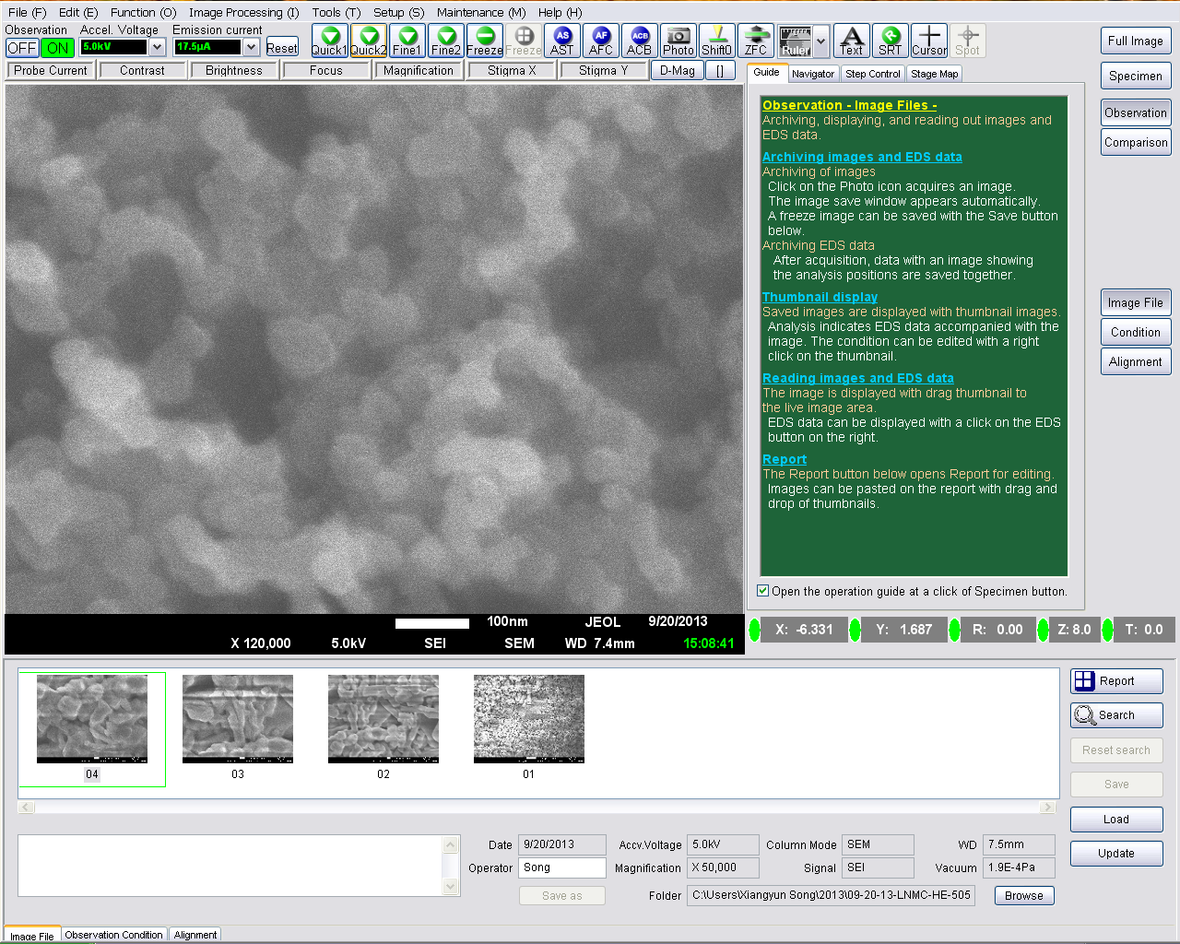Image resolution: width=1180 pixels, height=944 pixels.
Task: Turn observation OFF
Action: (x=22, y=48)
